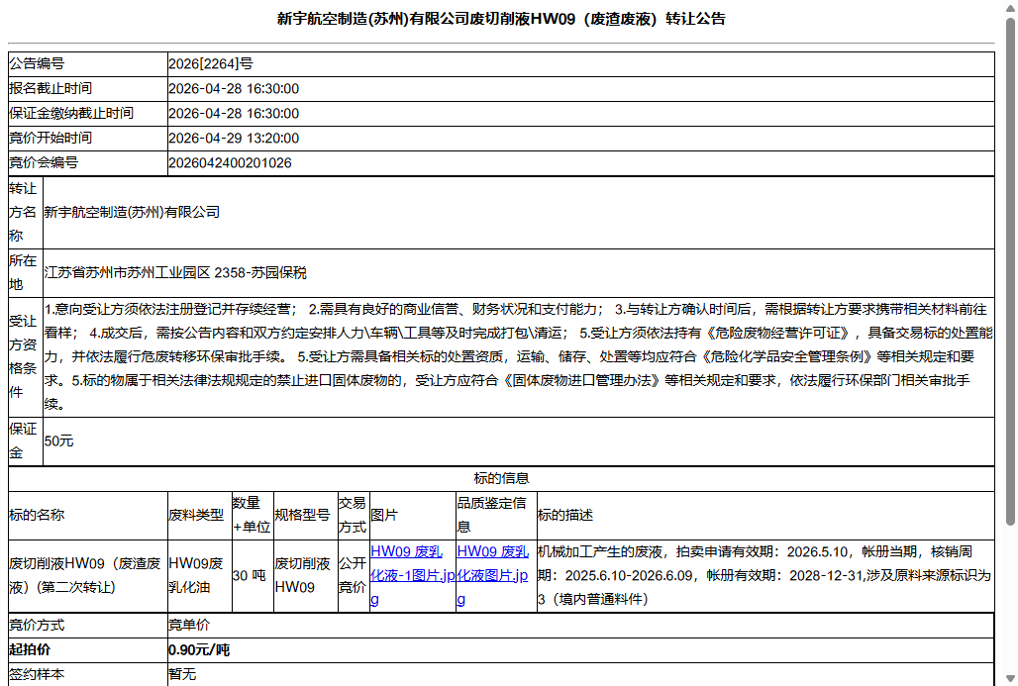
Task: Click spec cell 废切削液HW09
Action: point(306,576)
